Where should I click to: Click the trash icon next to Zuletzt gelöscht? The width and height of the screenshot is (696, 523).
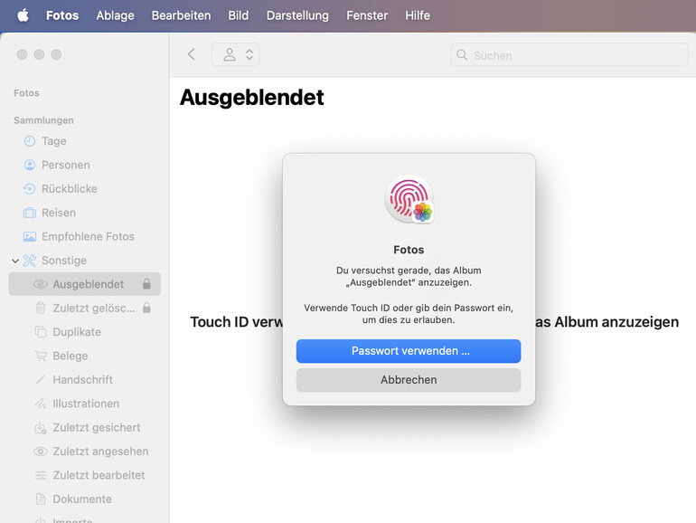41,308
